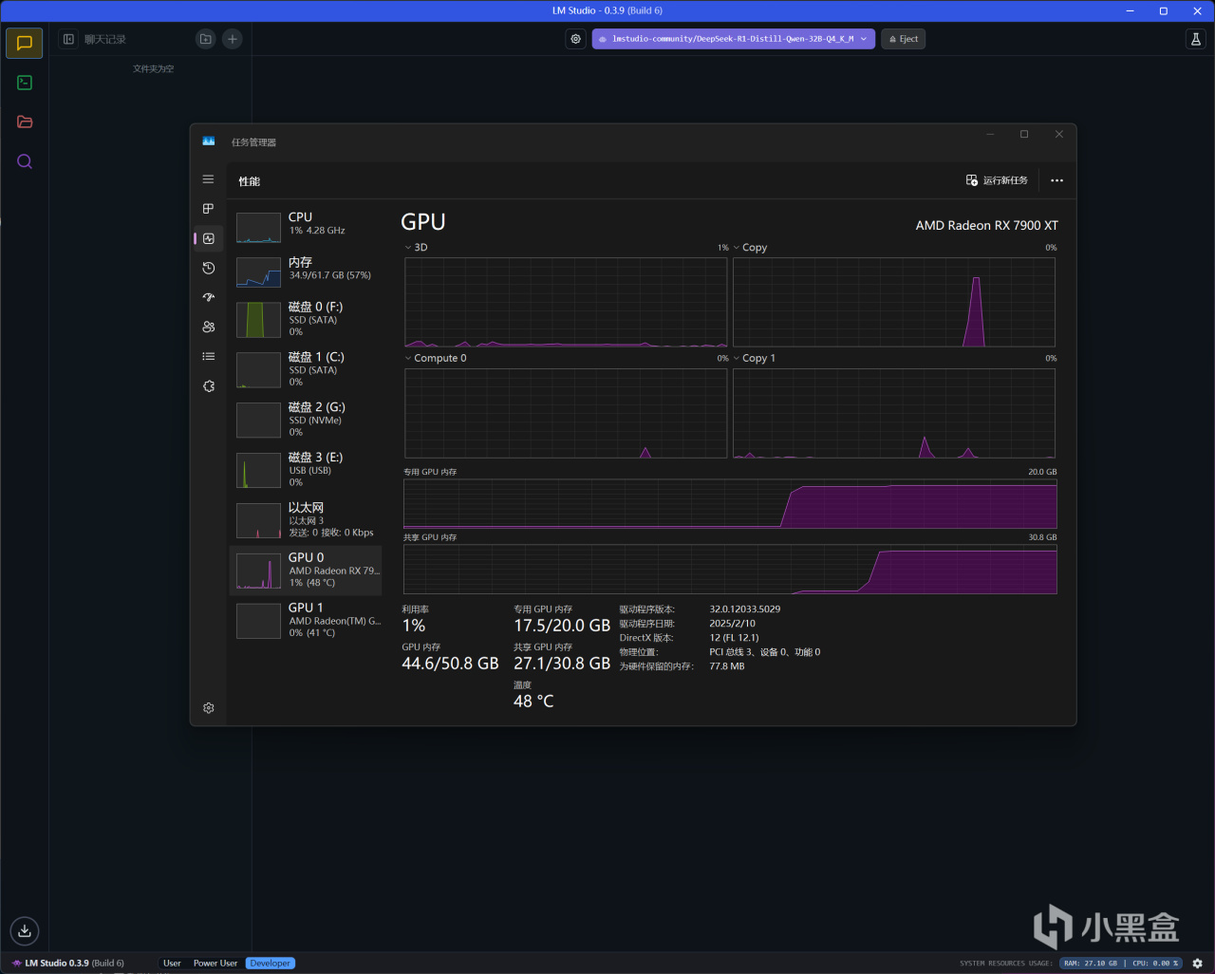The width and height of the screenshot is (1215, 974).
Task: Select the User mode in LM Studio
Action: pos(172,963)
